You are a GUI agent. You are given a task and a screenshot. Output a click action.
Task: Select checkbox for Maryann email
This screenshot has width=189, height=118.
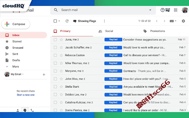pyautogui.click(x=55, y=71)
